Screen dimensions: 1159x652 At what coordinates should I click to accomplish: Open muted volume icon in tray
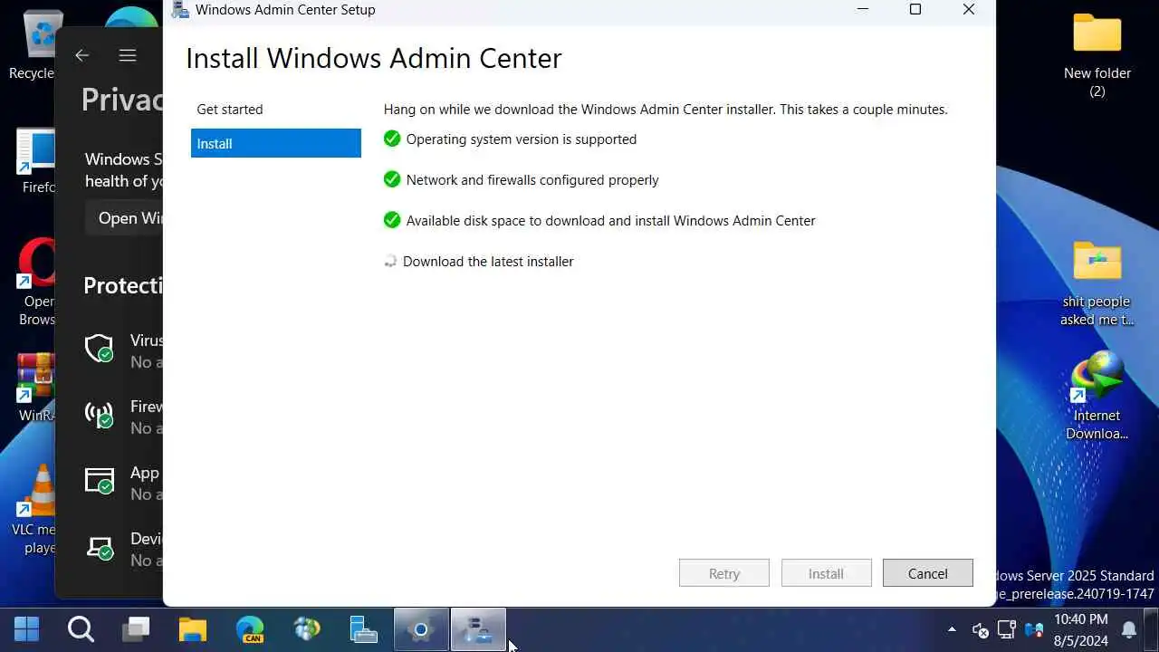pyautogui.click(x=980, y=630)
